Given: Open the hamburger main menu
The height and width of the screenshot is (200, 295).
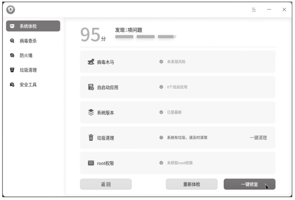Looking at the screenshot, I should [x=254, y=10].
